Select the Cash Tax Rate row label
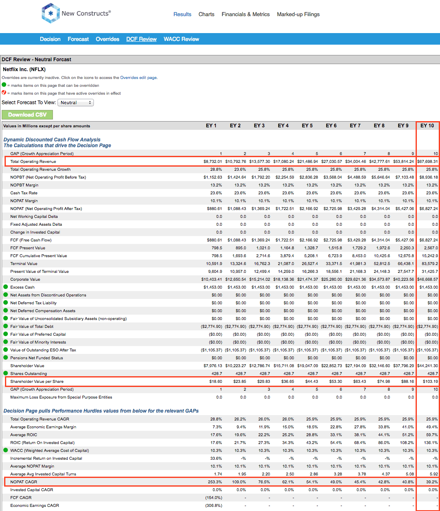Image resolution: width=440 pixels, height=511 pixels. click(24, 193)
